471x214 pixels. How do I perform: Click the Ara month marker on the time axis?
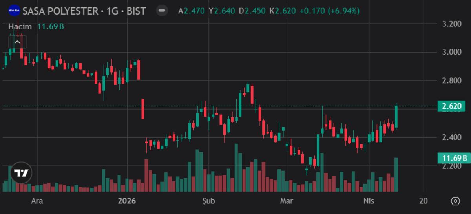(x=37, y=201)
